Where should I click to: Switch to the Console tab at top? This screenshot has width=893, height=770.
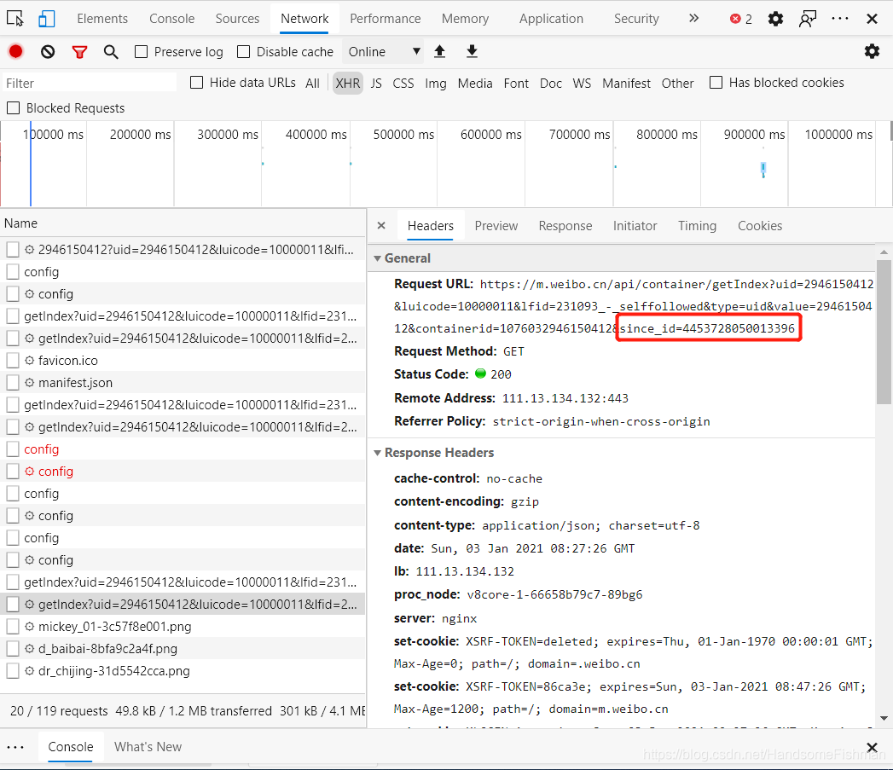tap(172, 19)
